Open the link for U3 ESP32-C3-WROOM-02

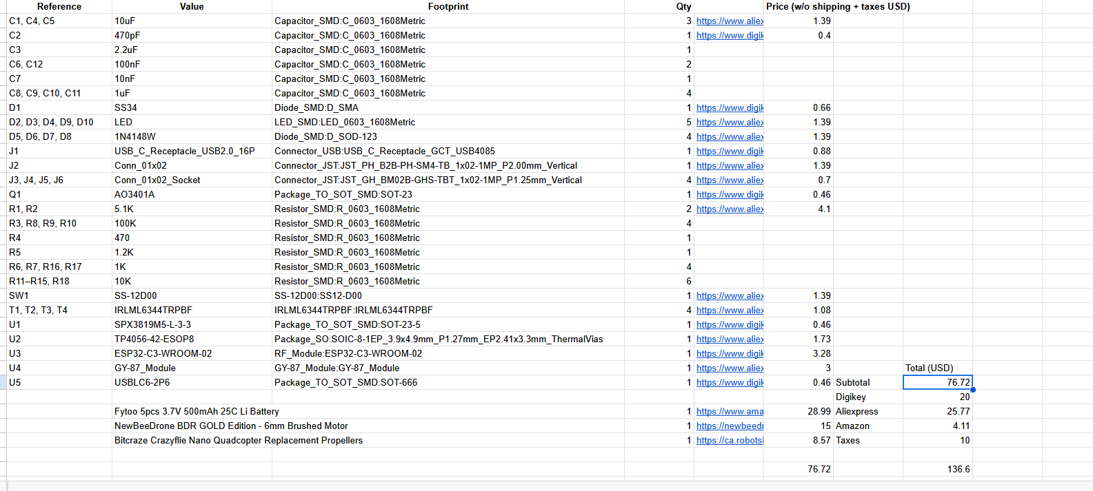(729, 354)
